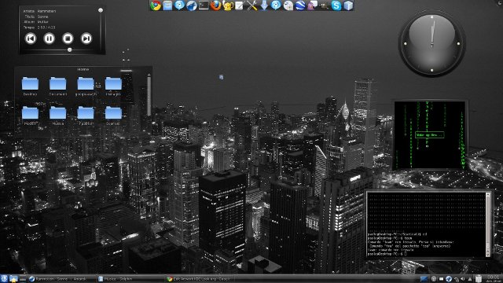The image size is (503, 283).
Task: Launch Google Chrome from the top dock
Action: [156, 6]
